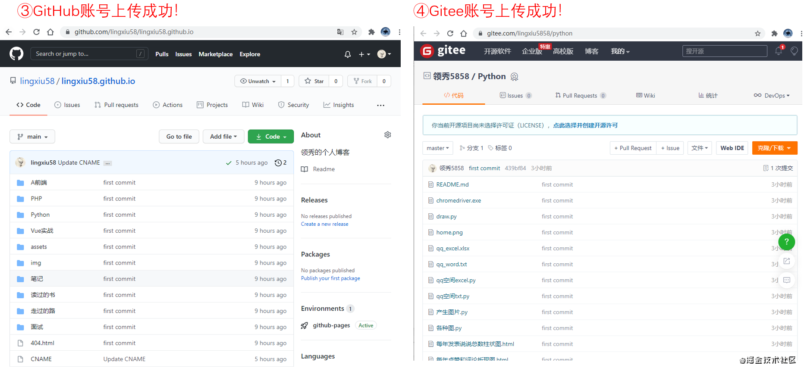Click the Gitee + Pull Request button
The width and height of the screenshot is (804, 371).
click(x=633, y=148)
